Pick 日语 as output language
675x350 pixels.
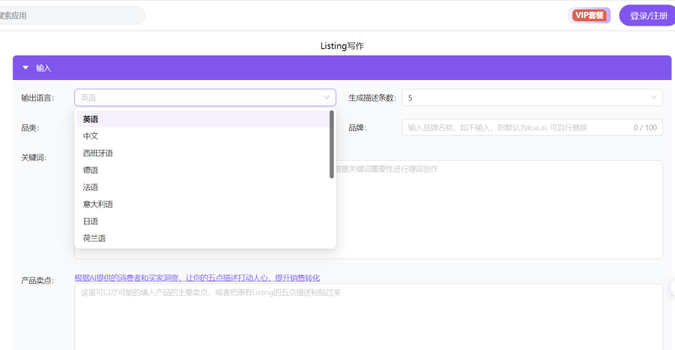click(202, 221)
